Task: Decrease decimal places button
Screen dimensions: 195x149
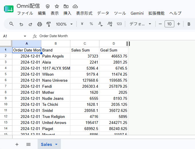Action: pos(100,24)
